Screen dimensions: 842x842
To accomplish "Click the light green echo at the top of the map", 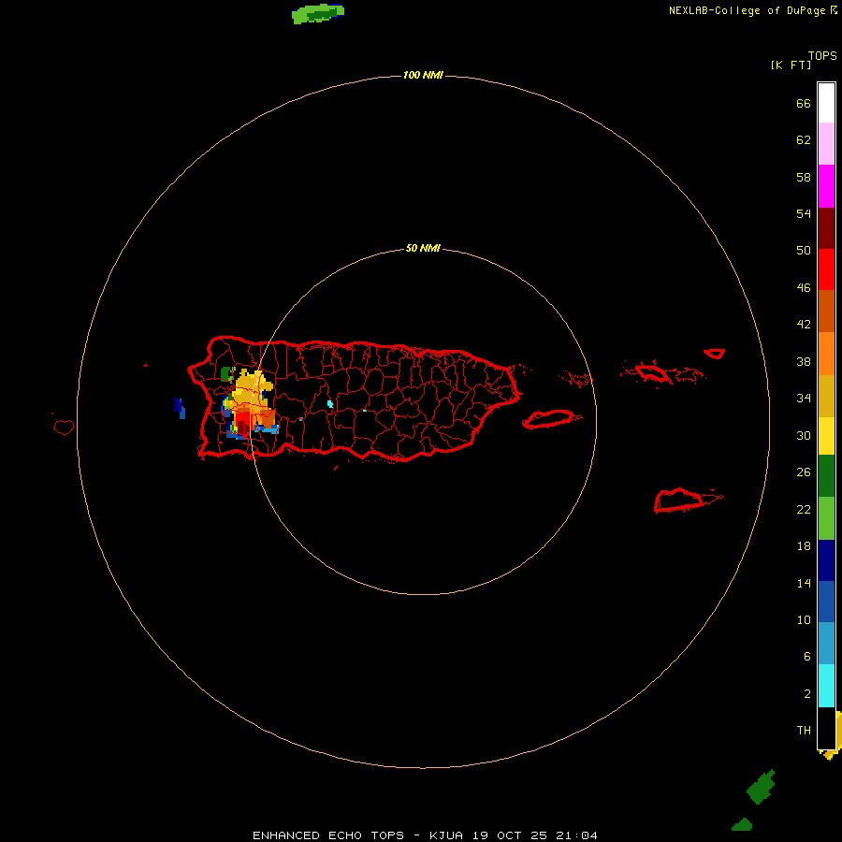I will tap(317, 13).
